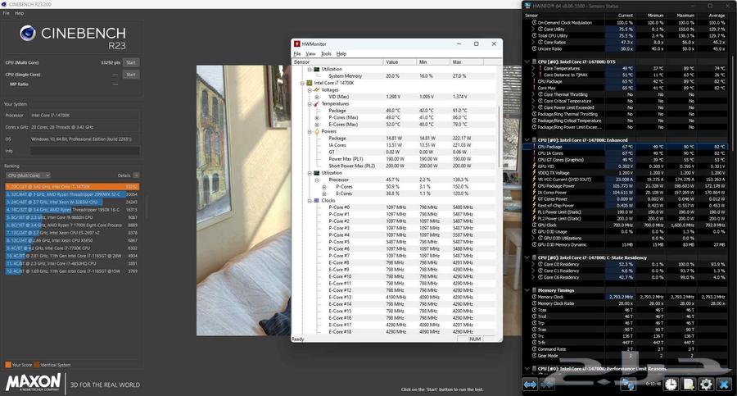Collapse the CPU [#0] DTS section in HWiNFO

tap(527, 61)
